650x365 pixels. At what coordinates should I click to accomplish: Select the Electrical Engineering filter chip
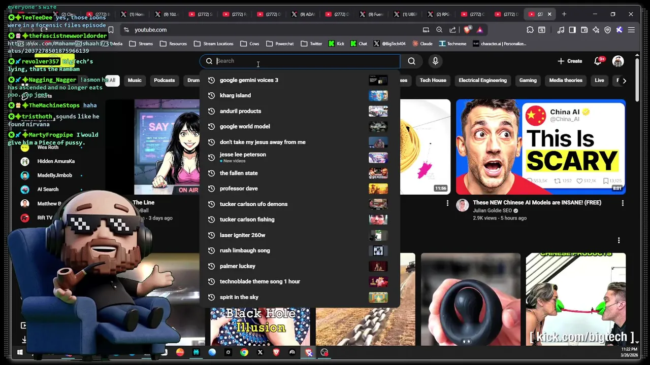point(482,80)
